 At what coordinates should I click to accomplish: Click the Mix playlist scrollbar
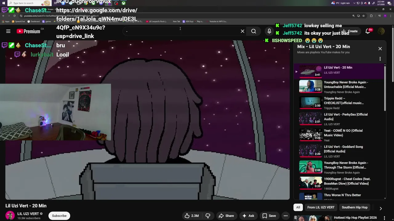385,88
